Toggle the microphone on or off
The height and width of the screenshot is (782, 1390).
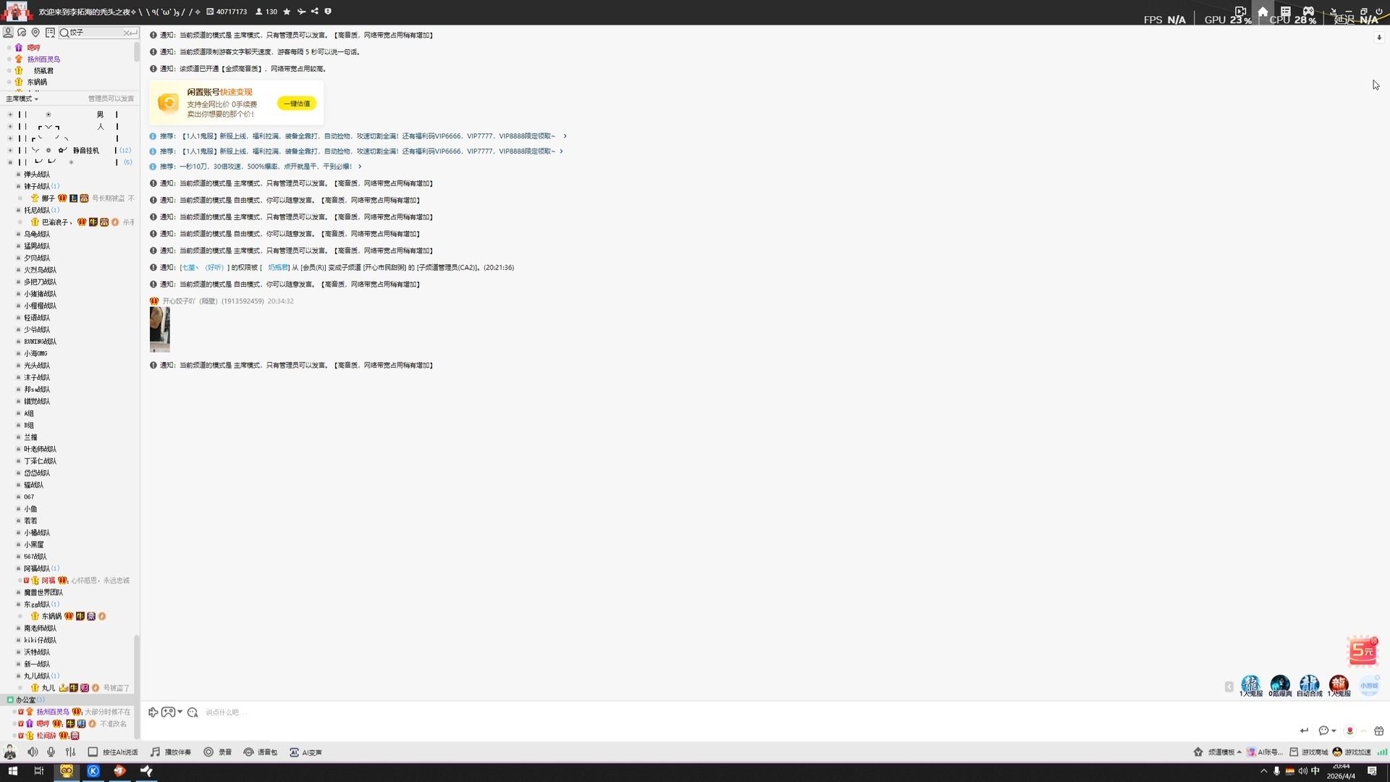click(x=51, y=752)
